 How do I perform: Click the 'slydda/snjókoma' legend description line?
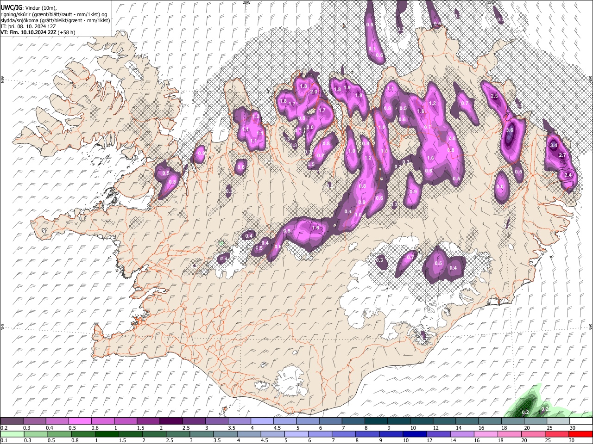tap(55, 20)
